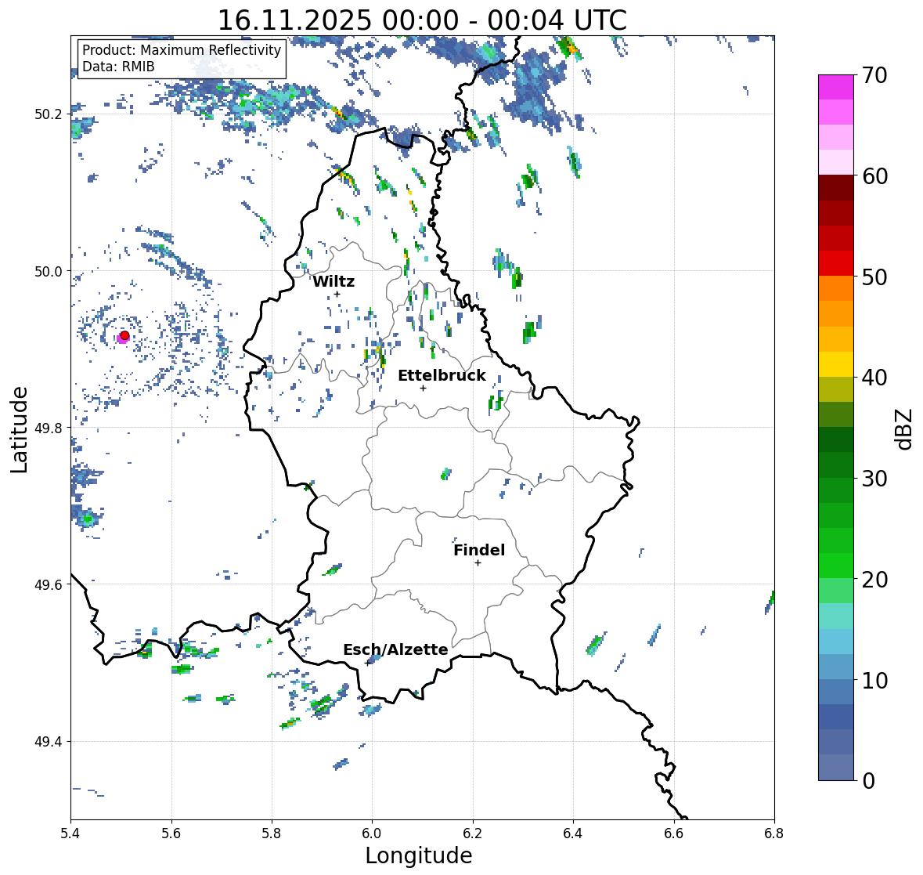
Task: Click colorbar tick value 70
Action: coord(874,75)
